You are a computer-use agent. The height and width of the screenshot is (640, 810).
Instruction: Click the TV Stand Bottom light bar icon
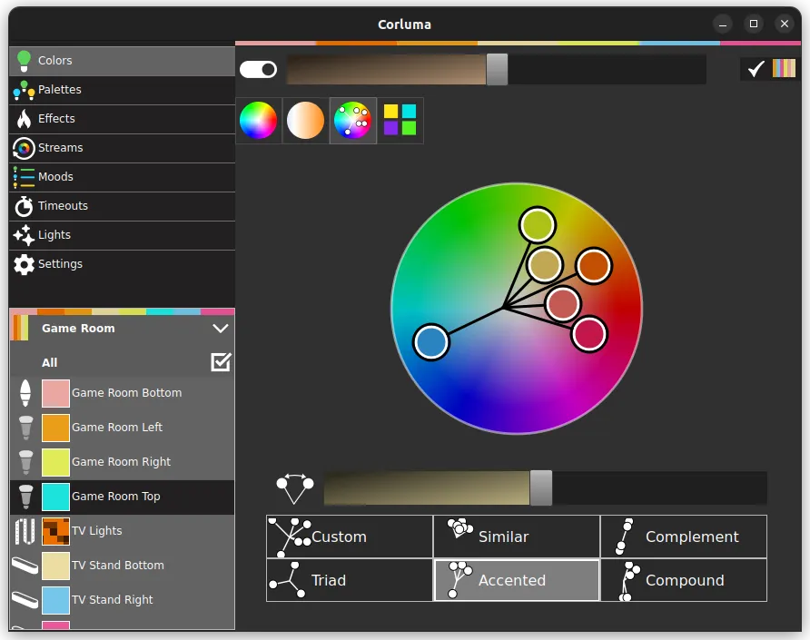pos(25,566)
